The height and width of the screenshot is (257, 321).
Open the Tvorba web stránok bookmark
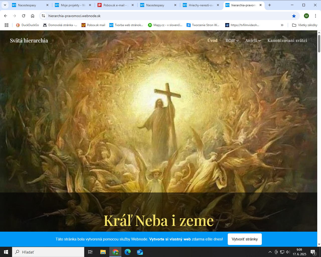click(x=126, y=25)
